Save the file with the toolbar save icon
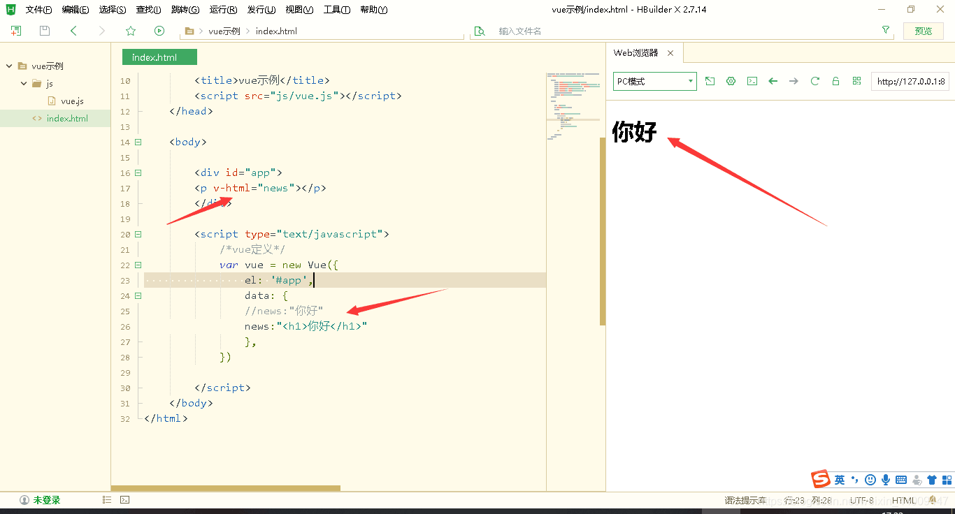This screenshot has width=955, height=514. point(45,31)
